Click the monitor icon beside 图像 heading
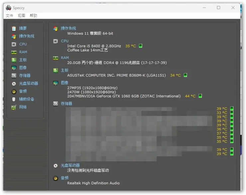 56,83
